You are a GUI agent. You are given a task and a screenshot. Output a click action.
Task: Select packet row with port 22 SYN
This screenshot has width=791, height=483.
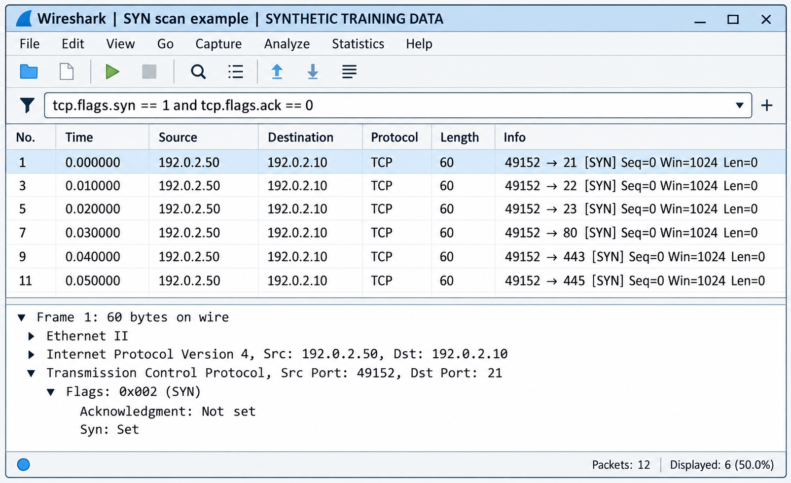point(396,186)
